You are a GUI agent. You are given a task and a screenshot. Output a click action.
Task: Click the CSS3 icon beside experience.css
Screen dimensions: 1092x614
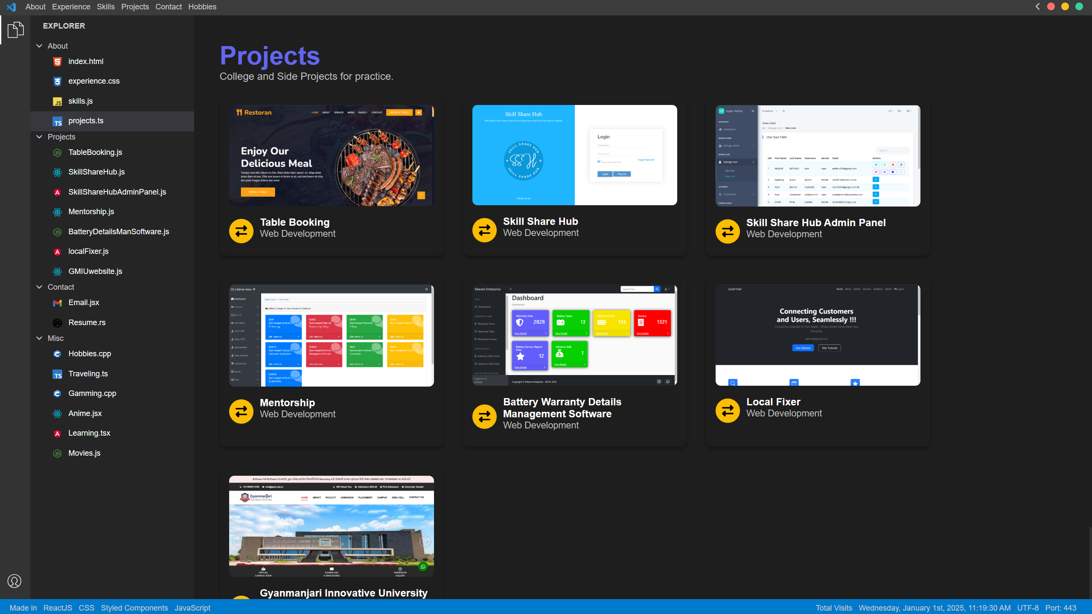point(57,81)
